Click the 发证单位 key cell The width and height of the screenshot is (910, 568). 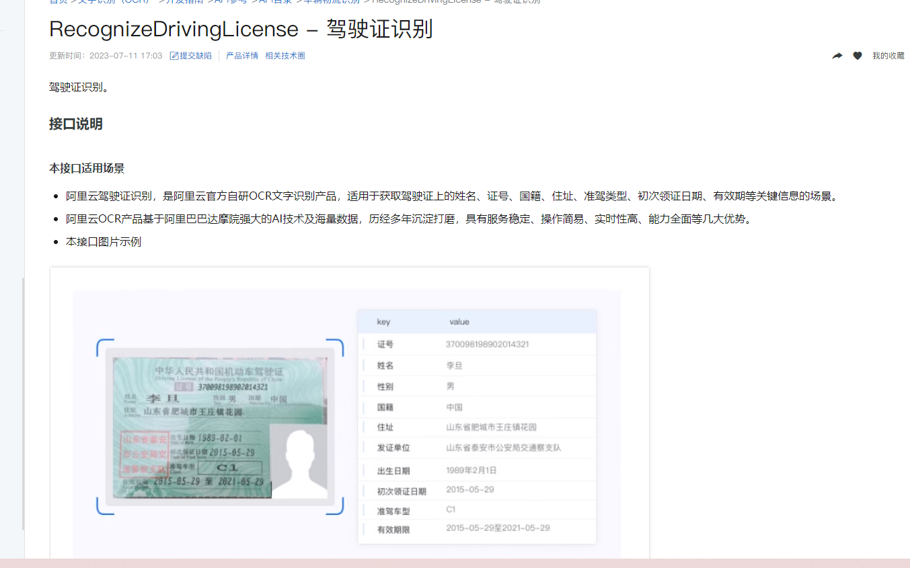pos(393,448)
